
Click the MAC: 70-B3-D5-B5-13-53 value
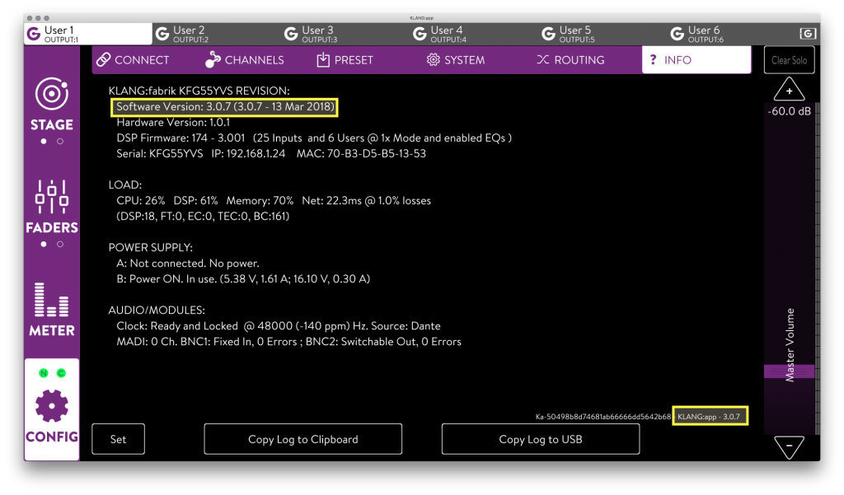[361, 153]
